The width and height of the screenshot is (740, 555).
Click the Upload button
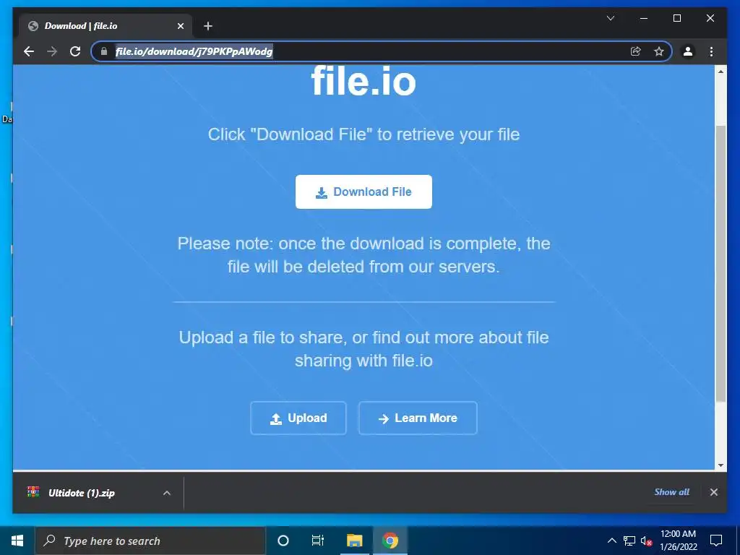(x=298, y=418)
